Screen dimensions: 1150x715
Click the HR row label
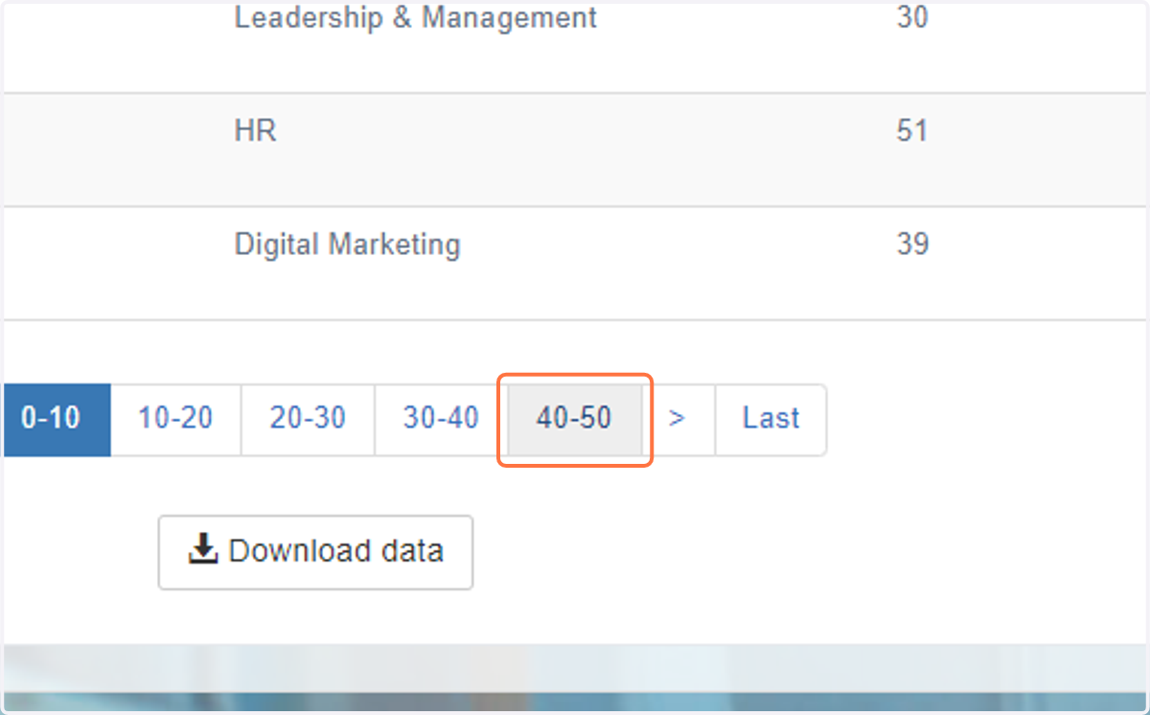point(256,130)
